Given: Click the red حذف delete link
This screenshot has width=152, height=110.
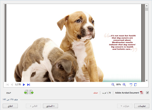Looking at the screenshot, I should pos(96,93).
